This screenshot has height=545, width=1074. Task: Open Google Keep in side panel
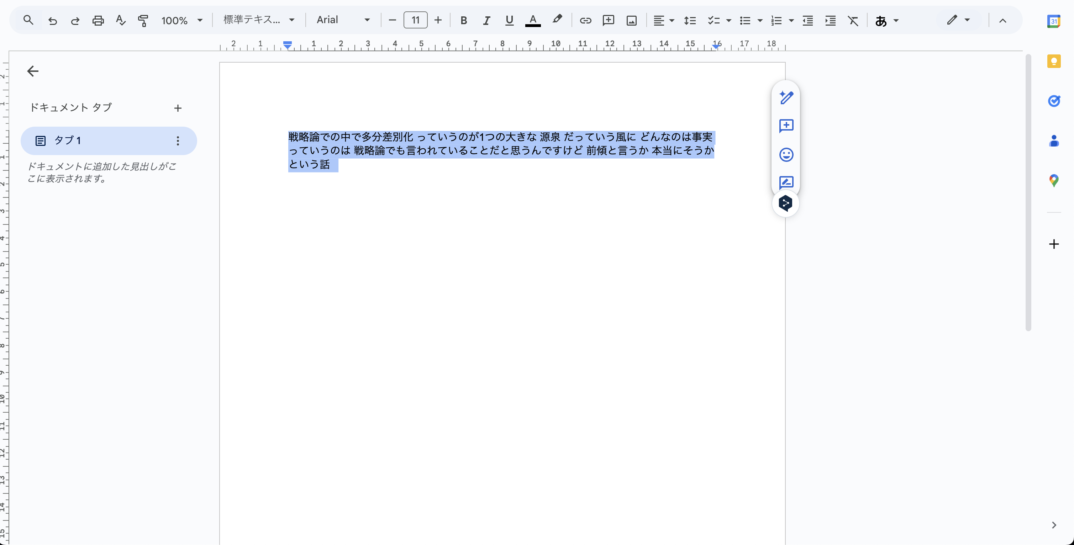point(1054,61)
